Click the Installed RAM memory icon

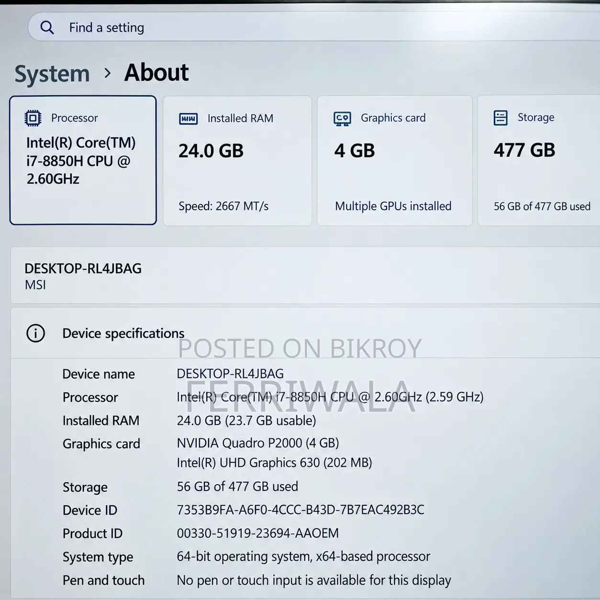[x=188, y=119]
